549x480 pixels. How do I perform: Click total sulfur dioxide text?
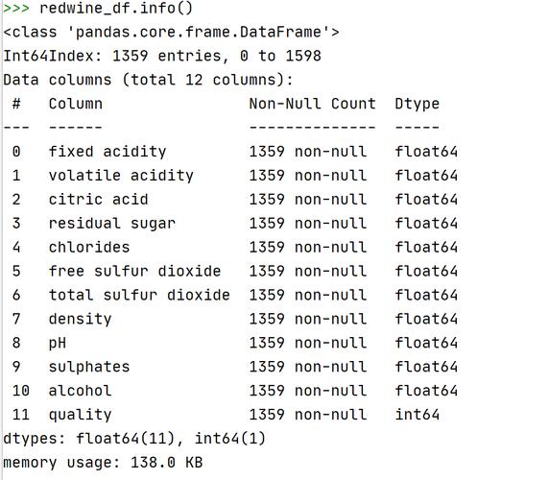click(x=139, y=295)
